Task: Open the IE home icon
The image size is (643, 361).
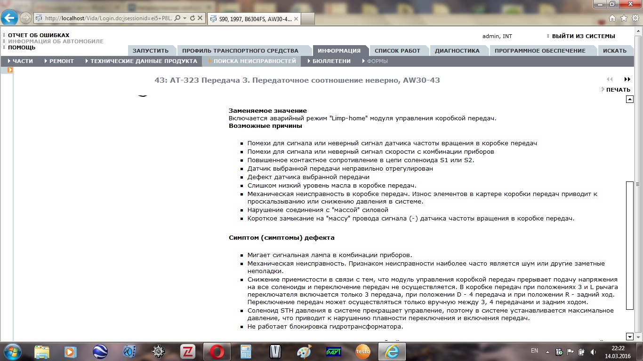Action: (612, 18)
